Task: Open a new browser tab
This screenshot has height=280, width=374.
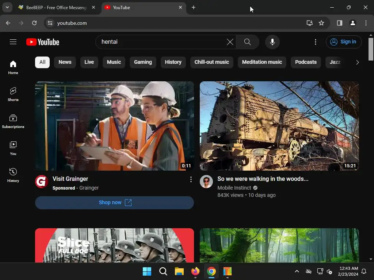Action: [194, 8]
